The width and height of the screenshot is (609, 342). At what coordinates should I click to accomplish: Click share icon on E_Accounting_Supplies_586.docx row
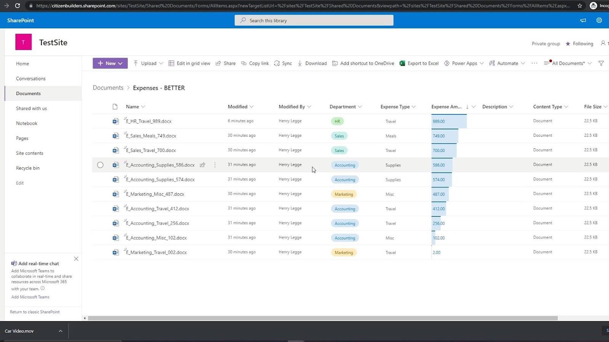(x=202, y=165)
